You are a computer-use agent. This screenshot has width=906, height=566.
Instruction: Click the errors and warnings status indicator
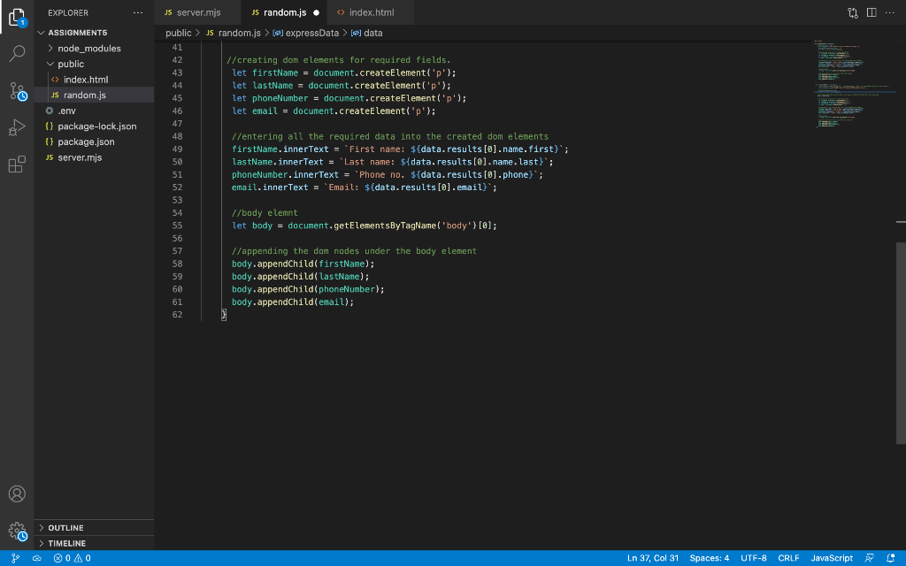(72, 558)
